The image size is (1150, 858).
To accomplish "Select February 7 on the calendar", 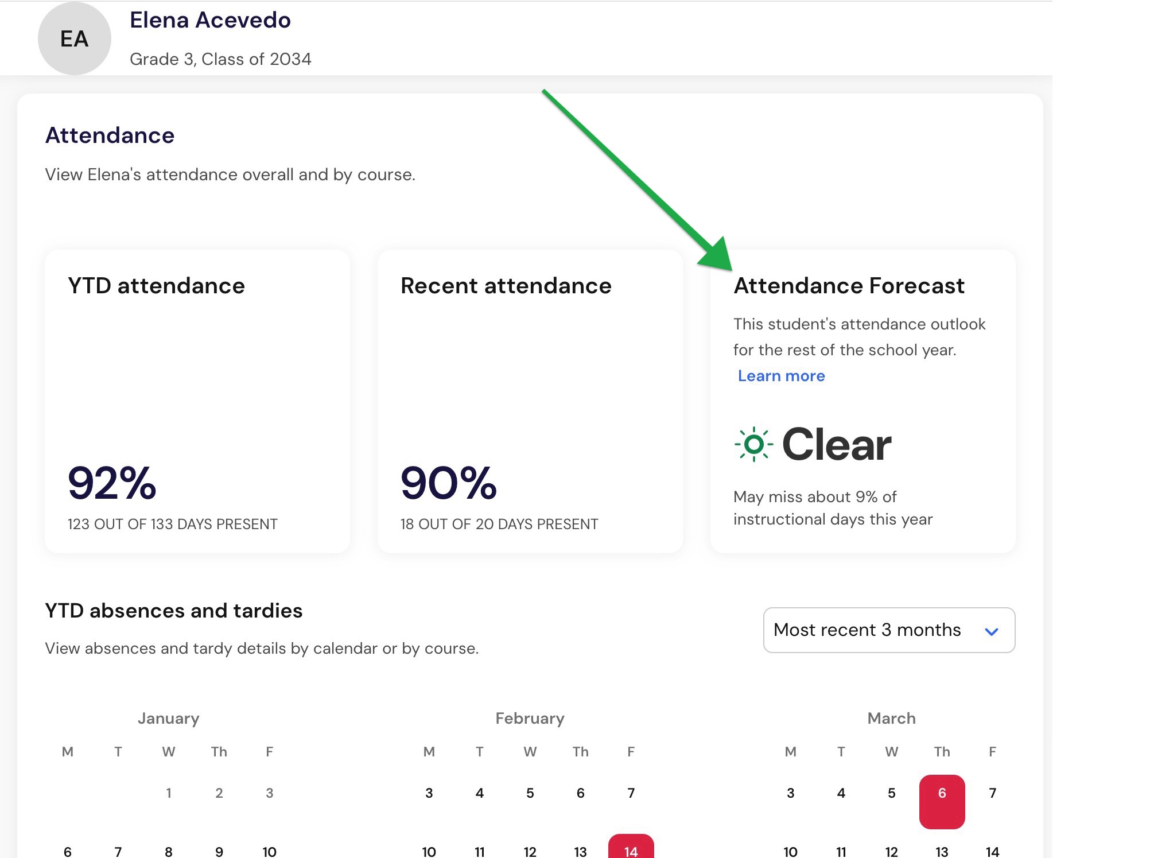I will click(631, 793).
